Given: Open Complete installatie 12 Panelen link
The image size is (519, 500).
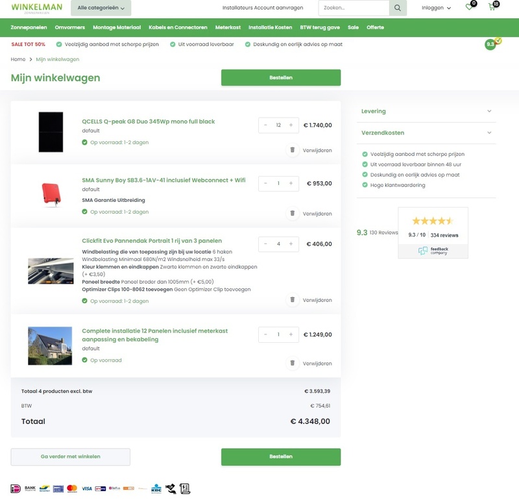Looking at the screenshot, I should pos(154,335).
